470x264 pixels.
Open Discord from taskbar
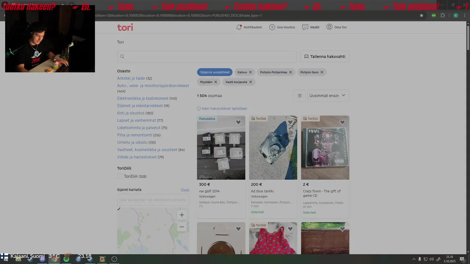pyautogui.click(x=42, y=259)
